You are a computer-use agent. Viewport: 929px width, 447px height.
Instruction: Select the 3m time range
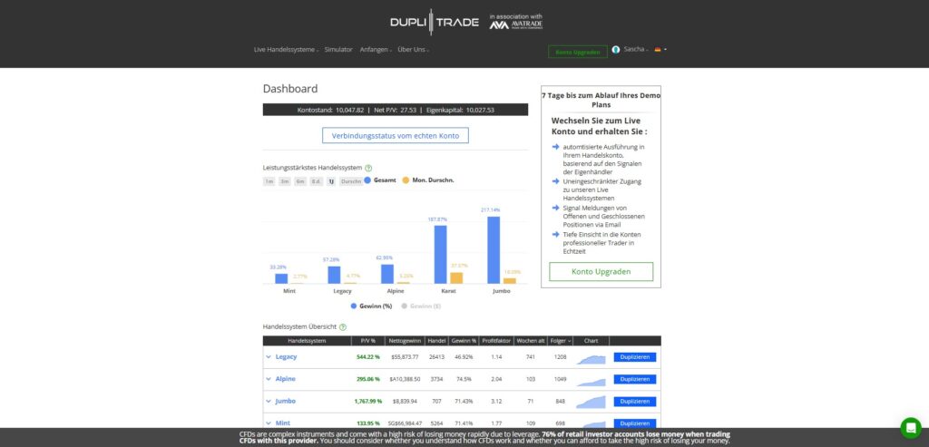coord(285,181)
